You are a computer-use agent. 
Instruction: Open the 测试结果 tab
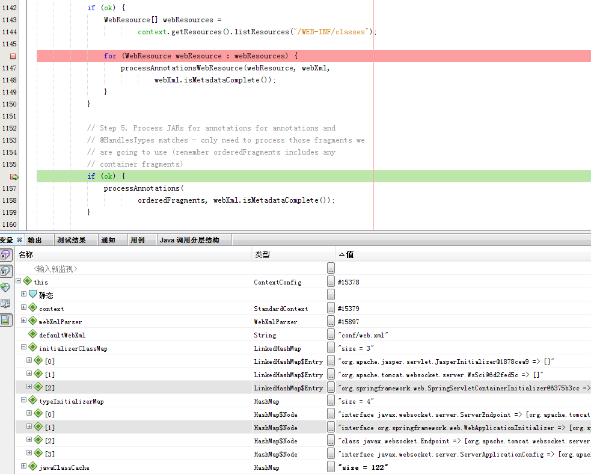coord(72,240)
